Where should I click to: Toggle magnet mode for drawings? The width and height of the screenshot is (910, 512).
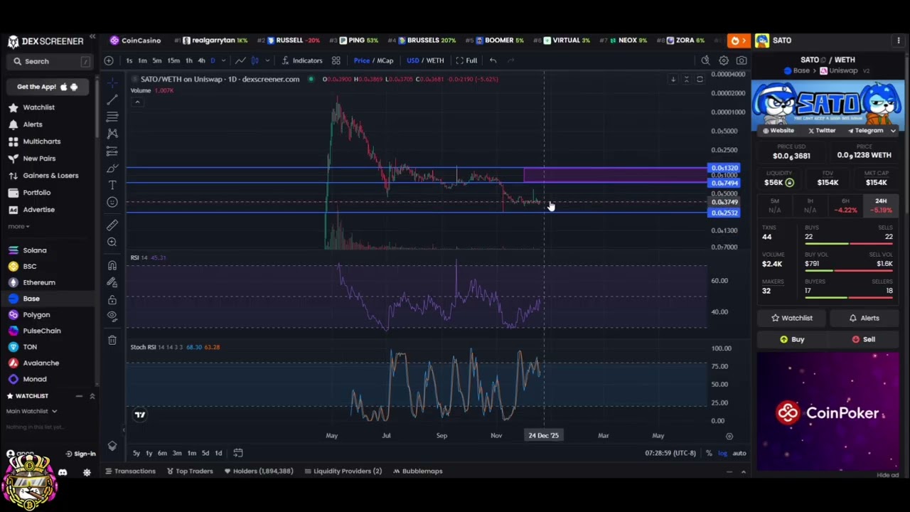pos(112,266)
